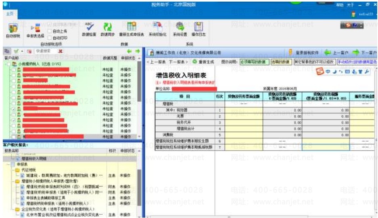Click 下一报表> link
The height and width of the screenshot is (218, 378).
tap(178, 62)
